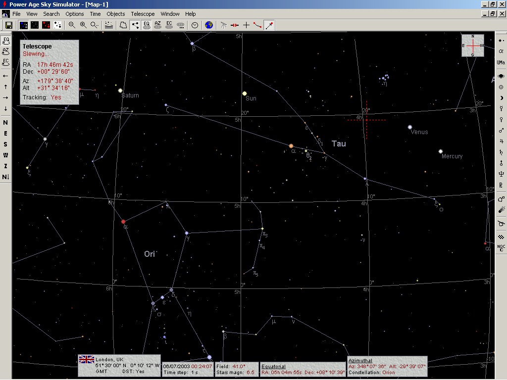Viewport: 507px width, 380px height.
Task: Select the red night-vision display mode icon
Action: point(46,25)
